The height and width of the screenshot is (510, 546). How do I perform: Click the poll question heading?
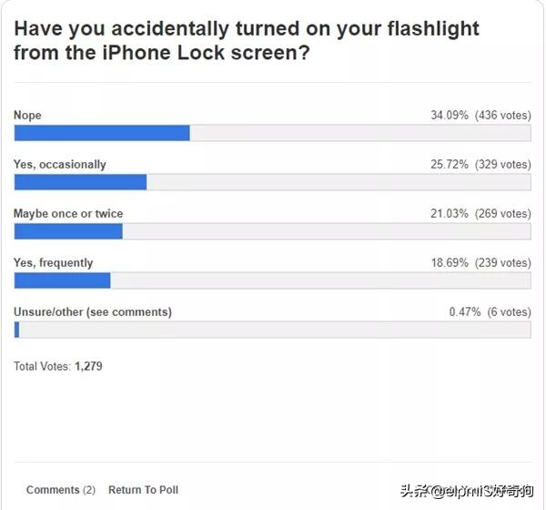[x=246, y=41]
